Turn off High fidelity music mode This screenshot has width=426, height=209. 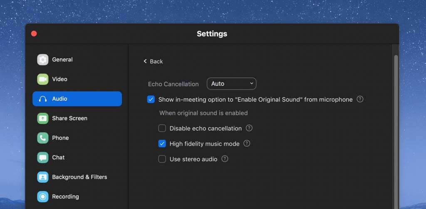pyautogui.click(x=162, y=144)
